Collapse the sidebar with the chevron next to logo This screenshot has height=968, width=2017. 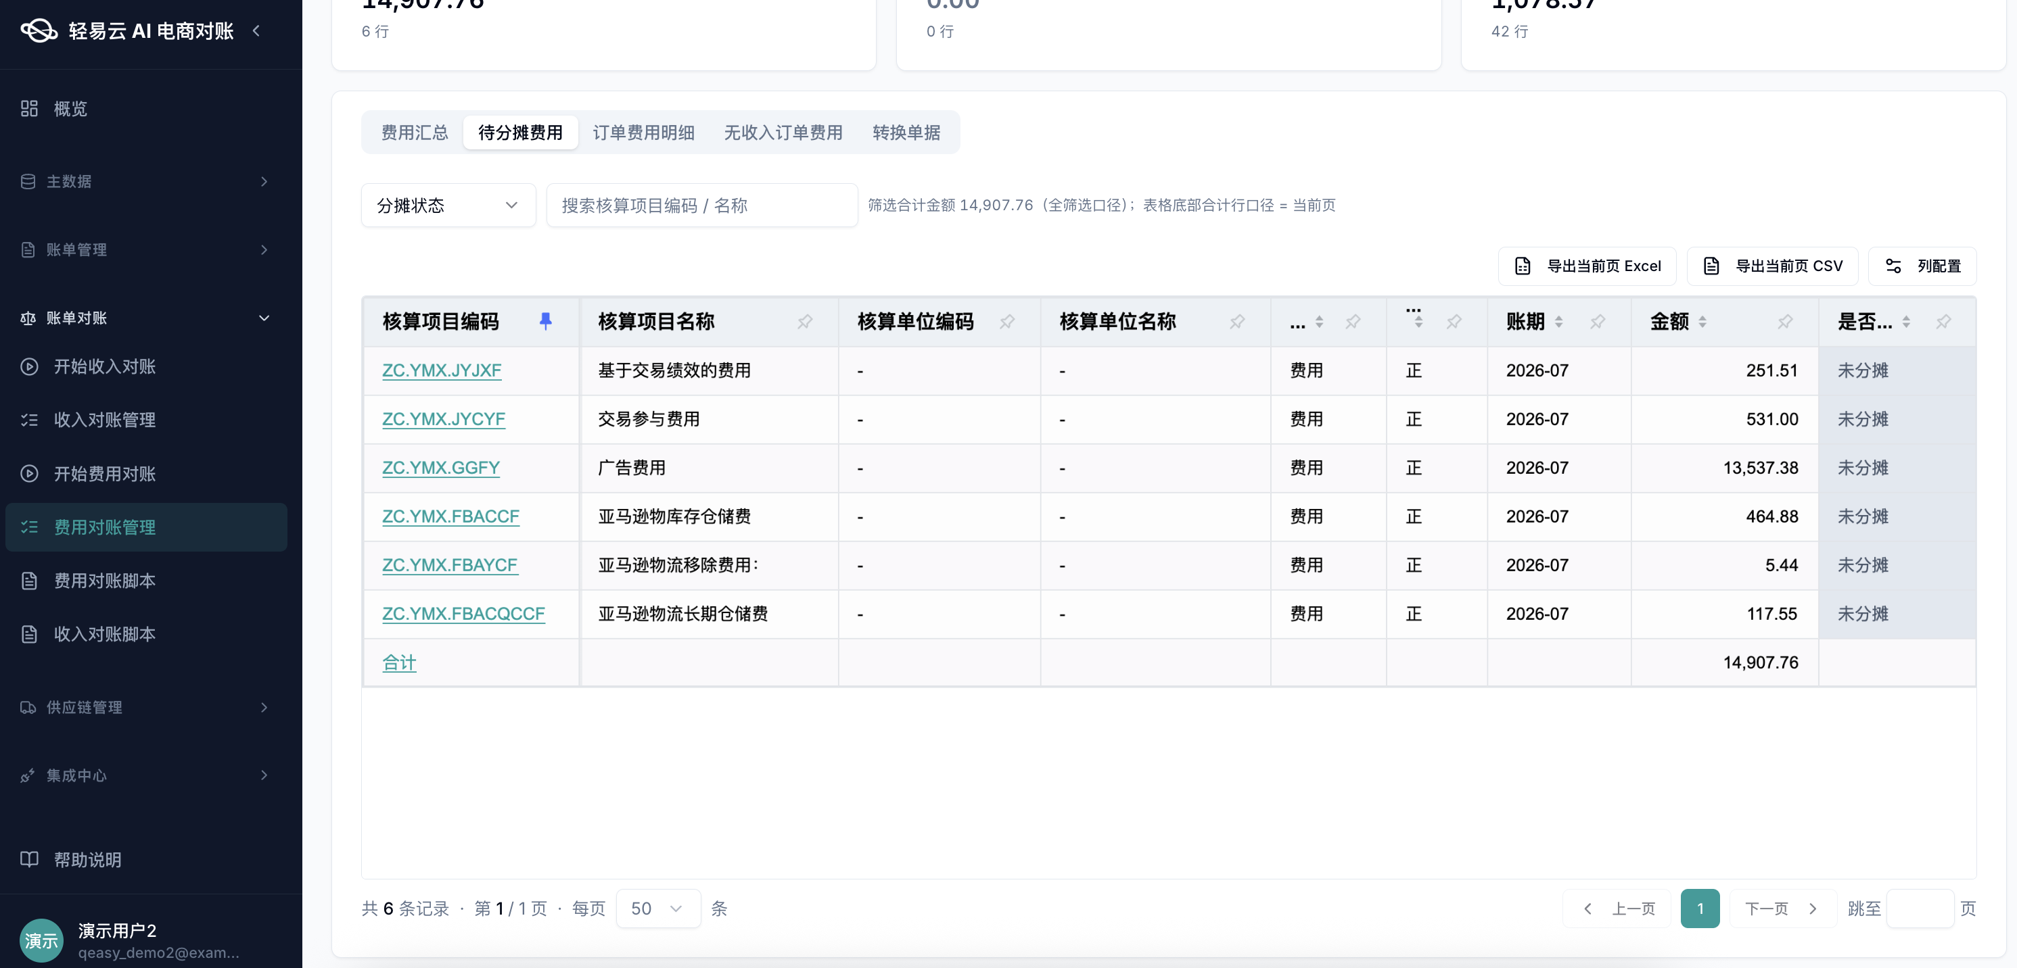pos(256,30)
